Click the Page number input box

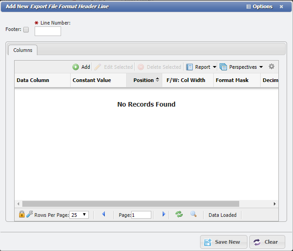point(141,215)
